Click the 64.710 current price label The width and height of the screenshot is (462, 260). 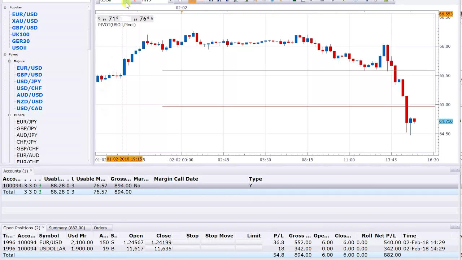point(446,122)
